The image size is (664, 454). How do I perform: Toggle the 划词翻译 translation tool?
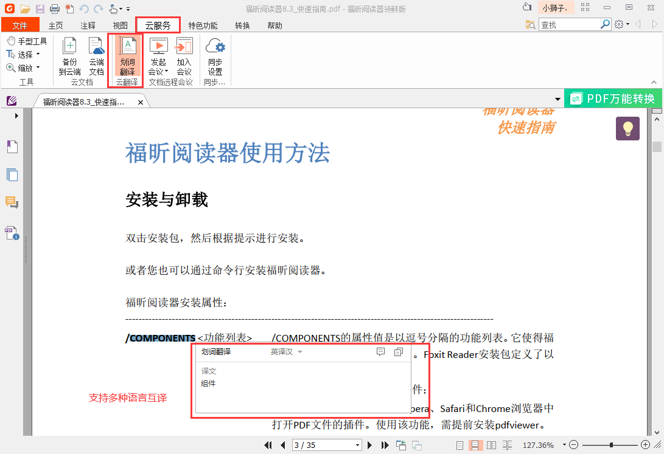point(127,57)
